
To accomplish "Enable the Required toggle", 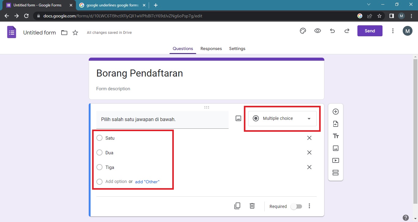I will [x=296, y=206].
